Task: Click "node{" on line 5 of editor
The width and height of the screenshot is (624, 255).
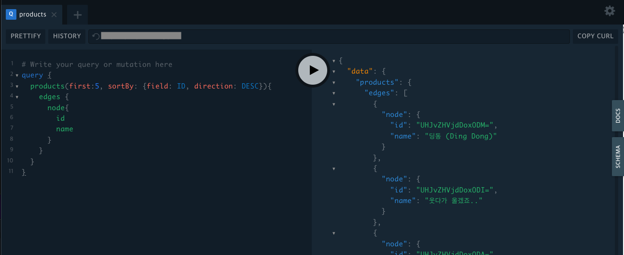Action: 58,108
